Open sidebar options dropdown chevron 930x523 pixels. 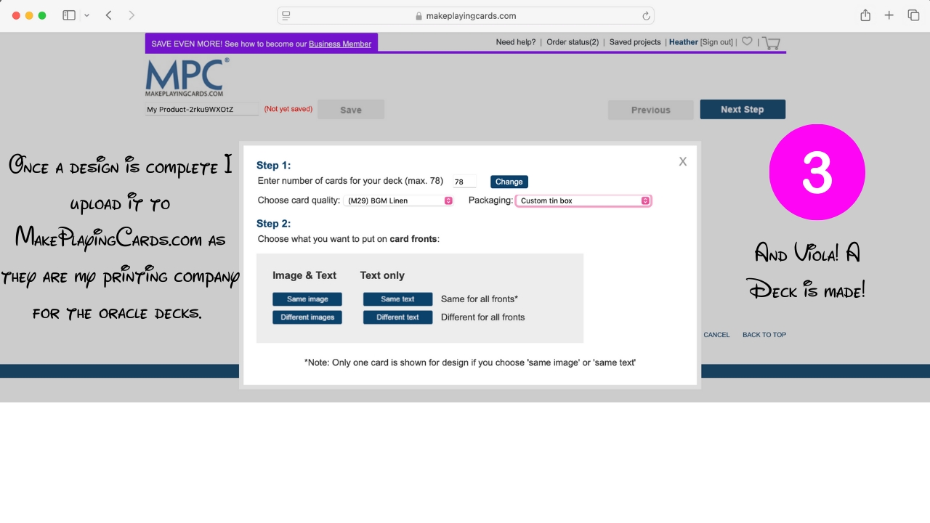pos(87,15)
